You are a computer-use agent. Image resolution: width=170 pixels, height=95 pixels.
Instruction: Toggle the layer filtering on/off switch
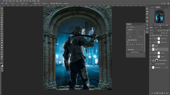169,30
